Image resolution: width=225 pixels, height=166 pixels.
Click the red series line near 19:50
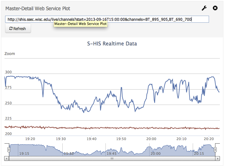click(121, 128)
